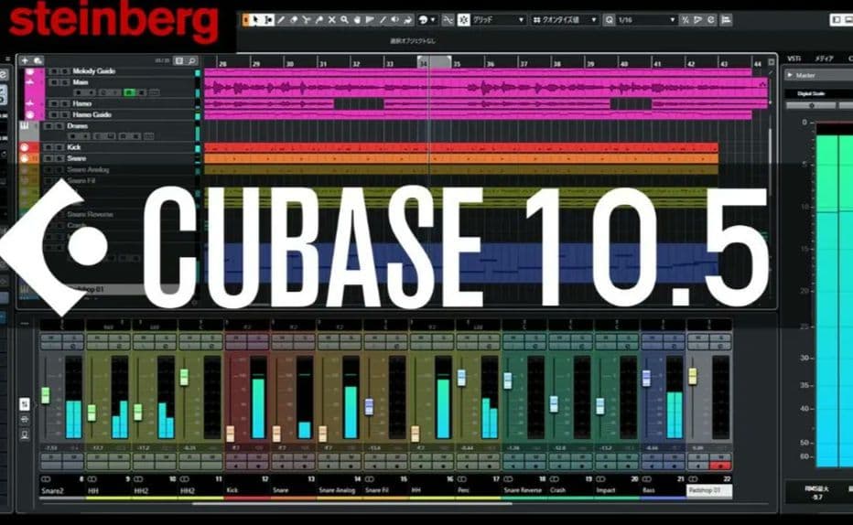Click the rightmost toolbar icon after quantize
This screenshot has height=525, width=853.
(726, 20)
